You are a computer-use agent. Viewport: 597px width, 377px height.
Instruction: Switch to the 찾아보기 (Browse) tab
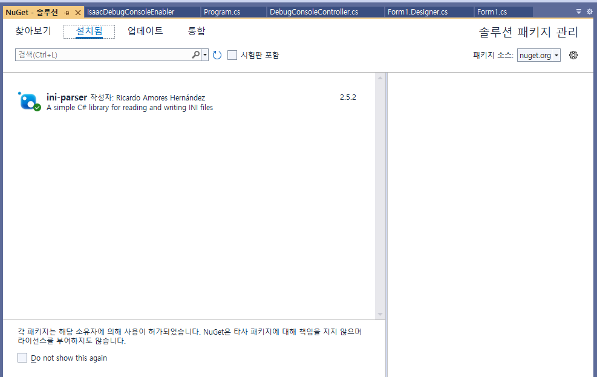[33, 31]
